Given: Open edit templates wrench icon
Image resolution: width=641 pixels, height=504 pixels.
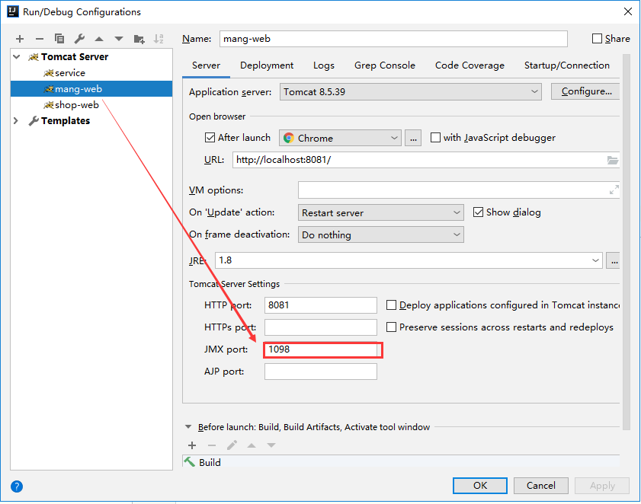Looking at the screenshot, I should pos(79,39).
